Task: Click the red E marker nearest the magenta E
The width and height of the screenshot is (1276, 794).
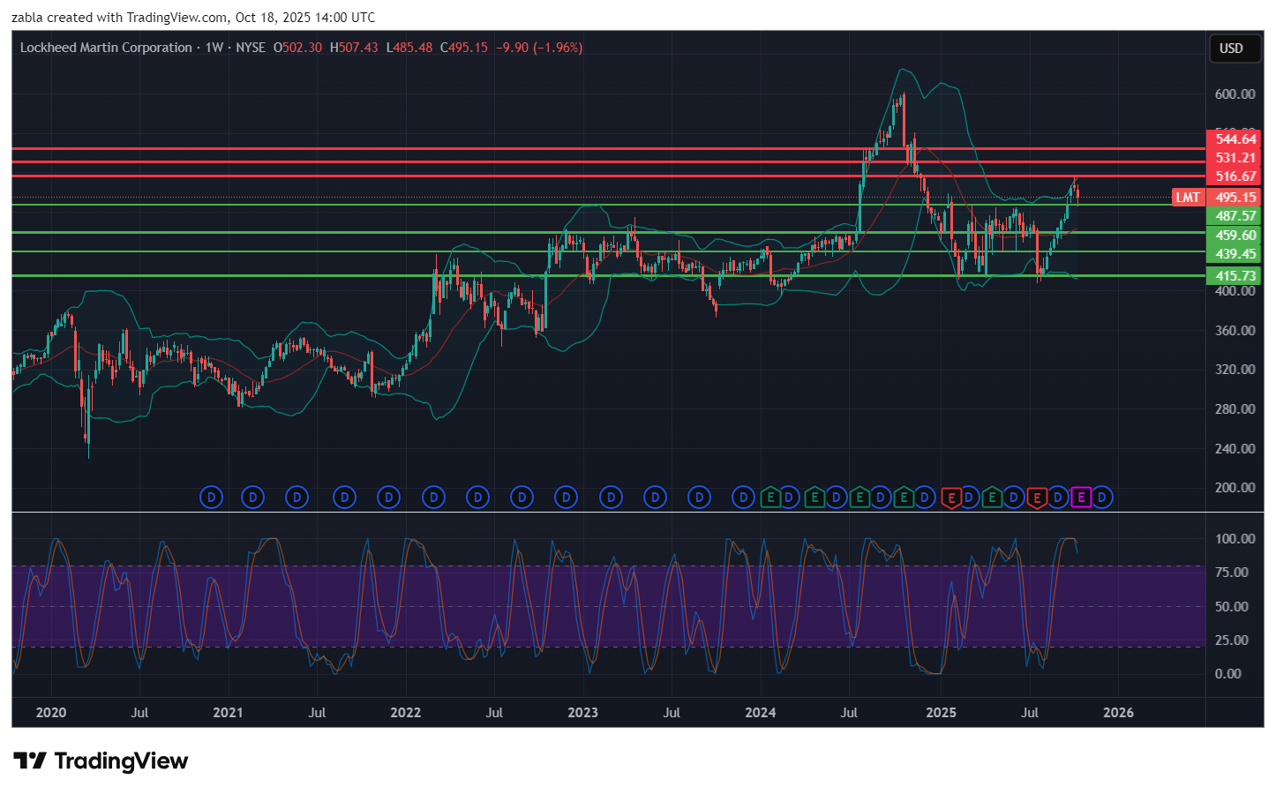Action: 1037,498
